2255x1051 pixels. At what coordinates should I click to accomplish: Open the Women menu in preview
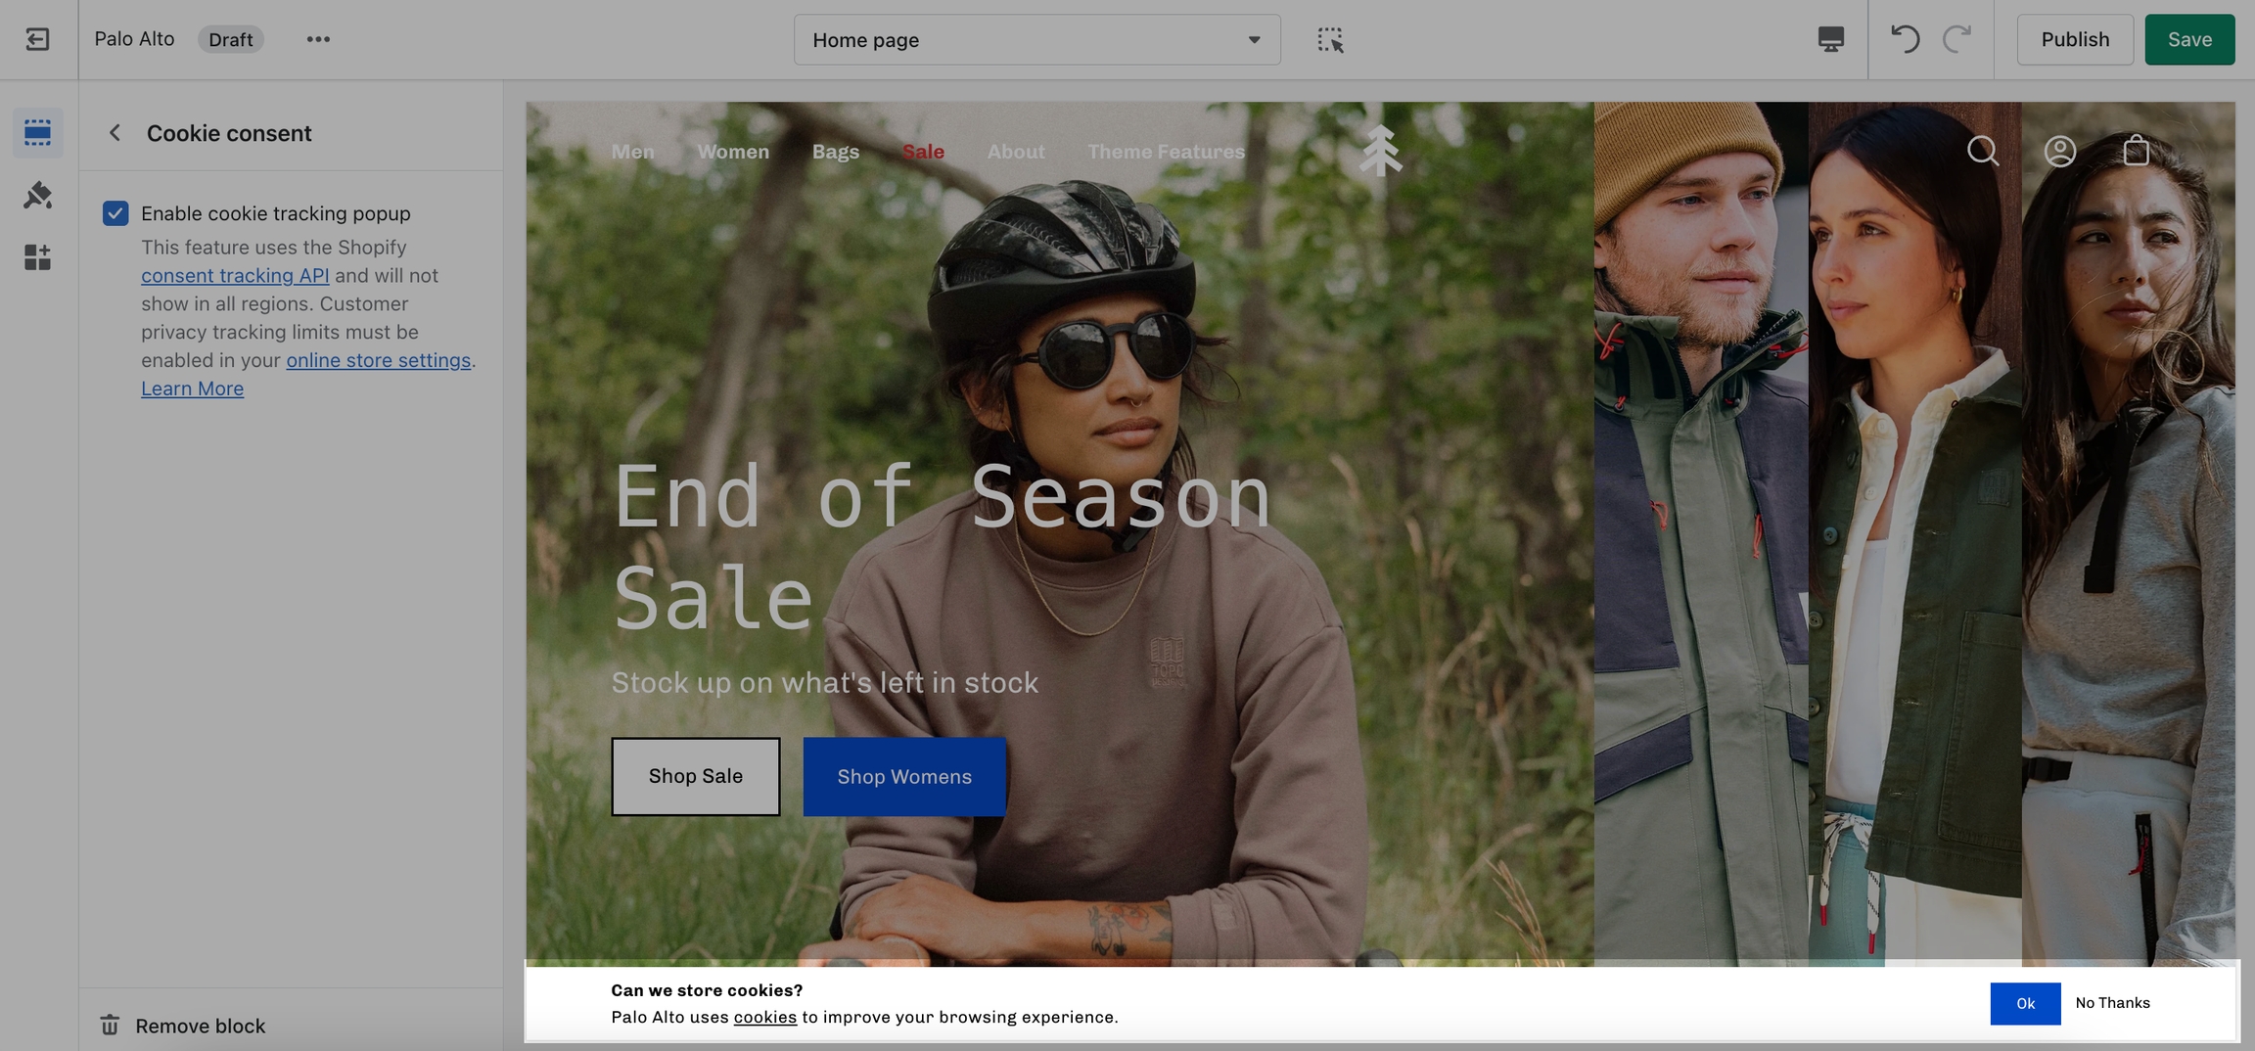[733, 152]
